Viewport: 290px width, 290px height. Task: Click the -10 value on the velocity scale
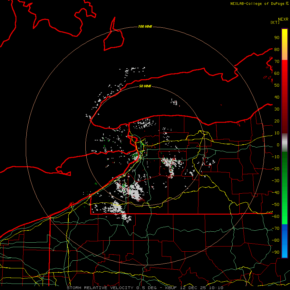coord(275,157)
